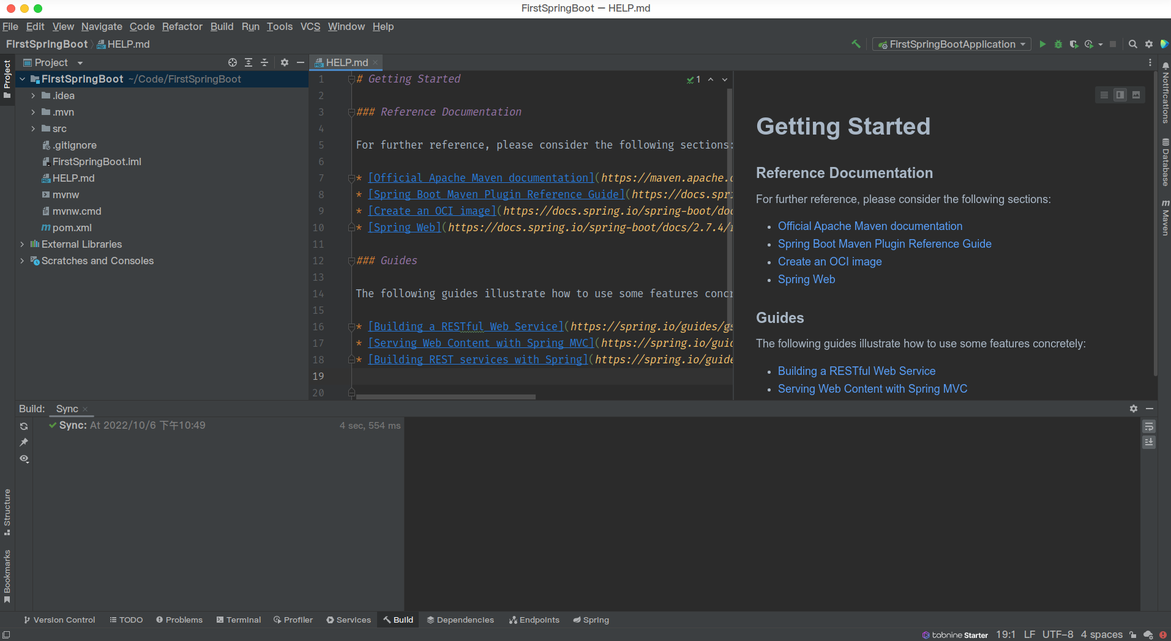
Task: Click Collapse All in Project panel
Action: coord(264,62)
